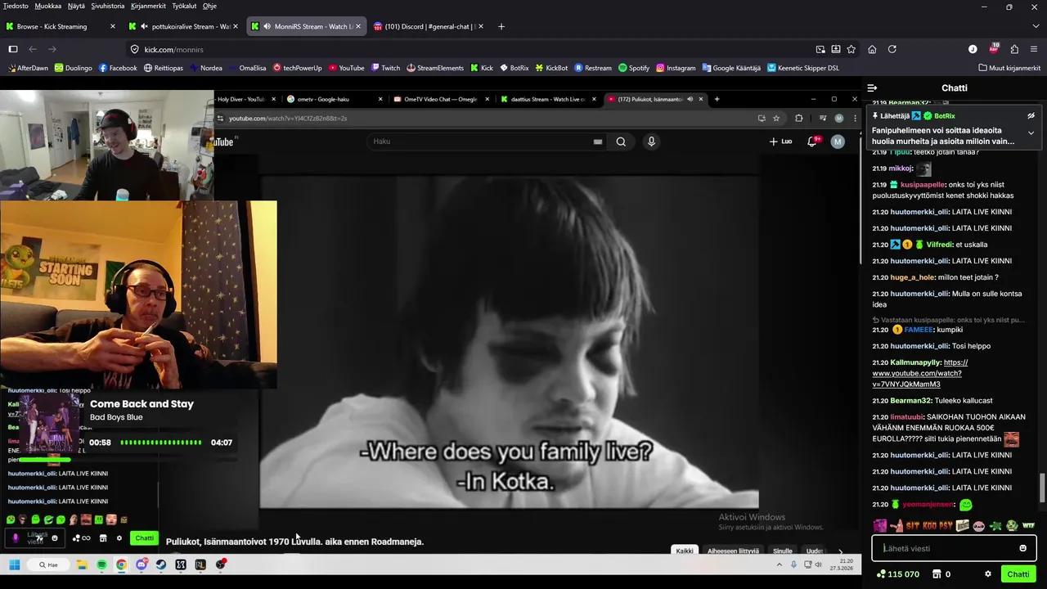Open the Instagram bookmark
This screenshot has height=589, width=1047.
(x=676, y=68)
